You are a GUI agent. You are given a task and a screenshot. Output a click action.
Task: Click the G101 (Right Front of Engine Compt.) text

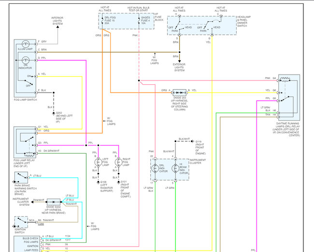tap(126, 189)
